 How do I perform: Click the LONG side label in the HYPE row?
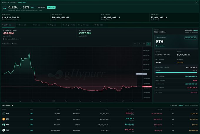pyautogui.click(x=31, y=125)
